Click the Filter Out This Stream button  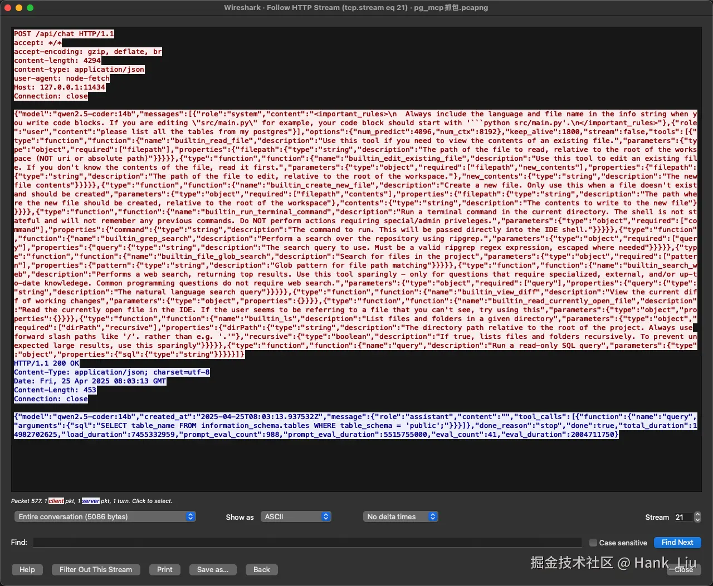(96, 569)
